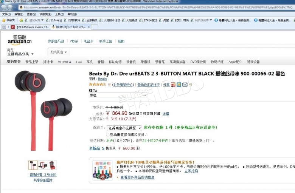Click the browser Forward arrow button
Image resolution: width=295 pixels, height=193 pixels.
(10, 7)
